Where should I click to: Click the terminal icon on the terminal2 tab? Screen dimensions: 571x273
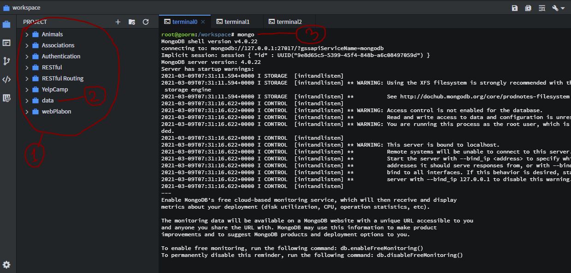click(272, 22)
